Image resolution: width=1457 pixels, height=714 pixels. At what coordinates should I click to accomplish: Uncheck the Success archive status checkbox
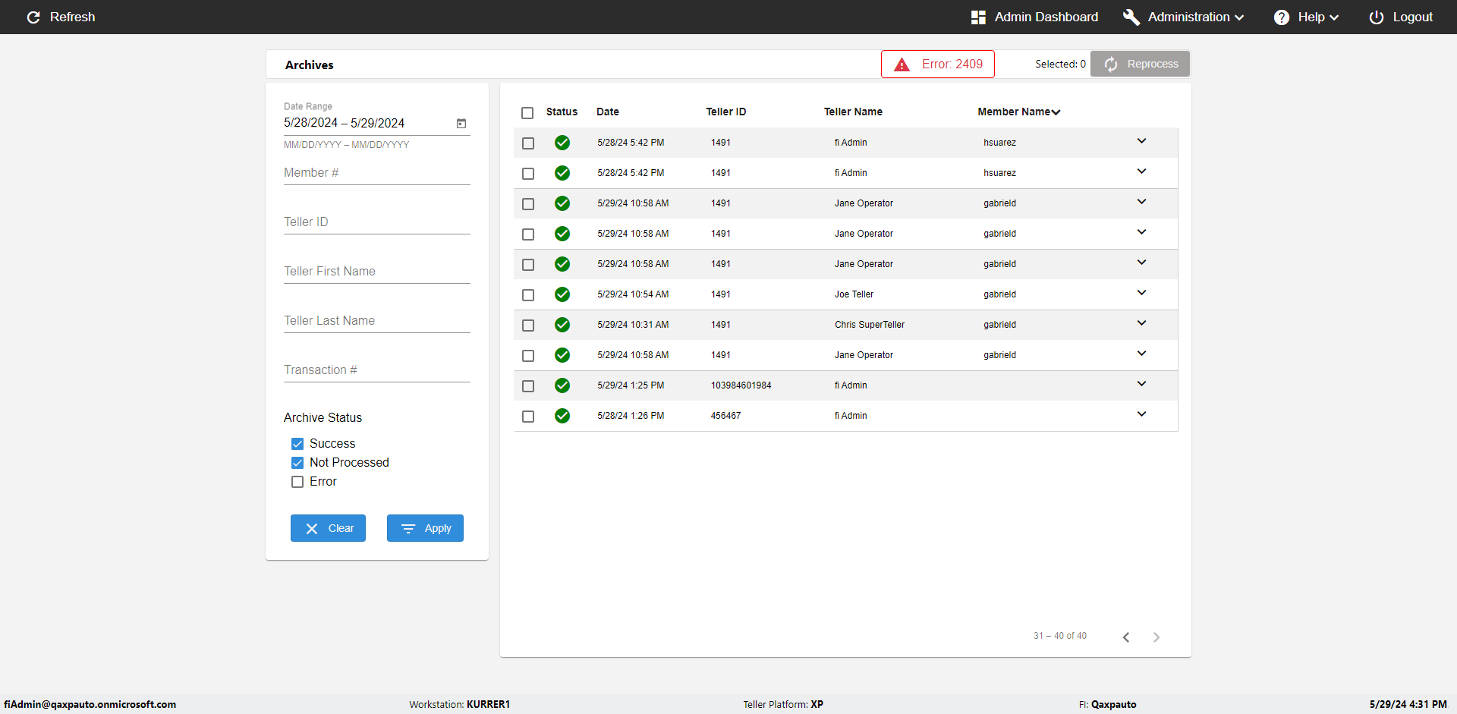297,444
